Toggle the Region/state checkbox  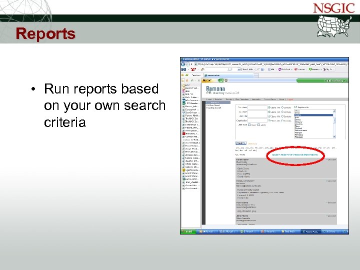295,107
